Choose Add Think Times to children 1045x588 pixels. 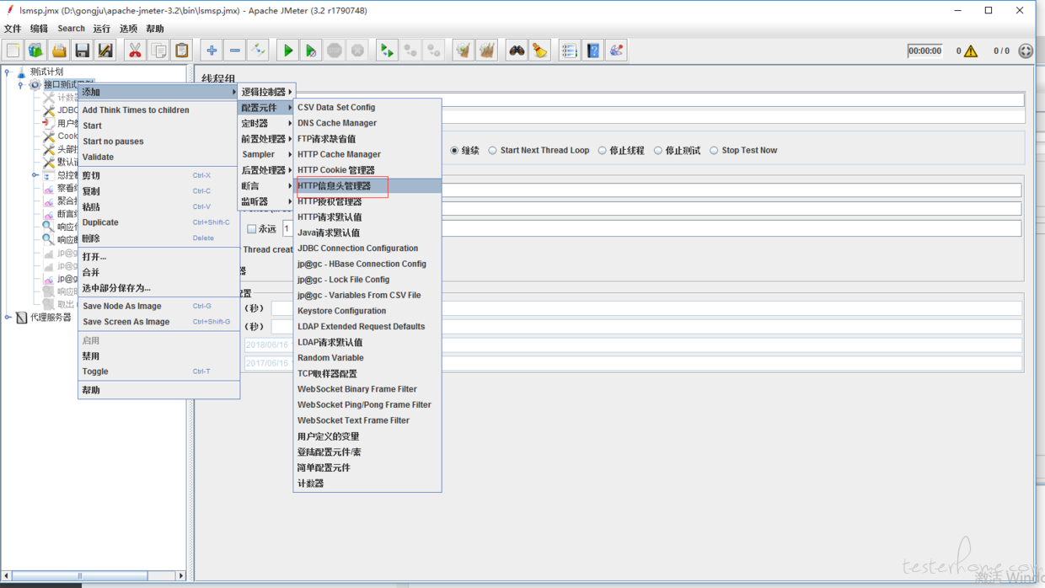158,110
